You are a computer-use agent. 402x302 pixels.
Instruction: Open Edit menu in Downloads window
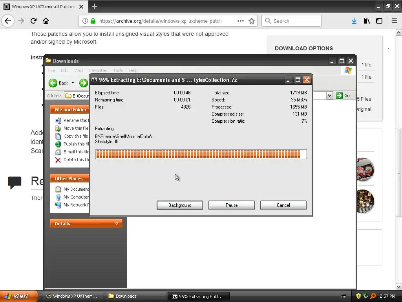pyautogui.click(x=64, y=70)
